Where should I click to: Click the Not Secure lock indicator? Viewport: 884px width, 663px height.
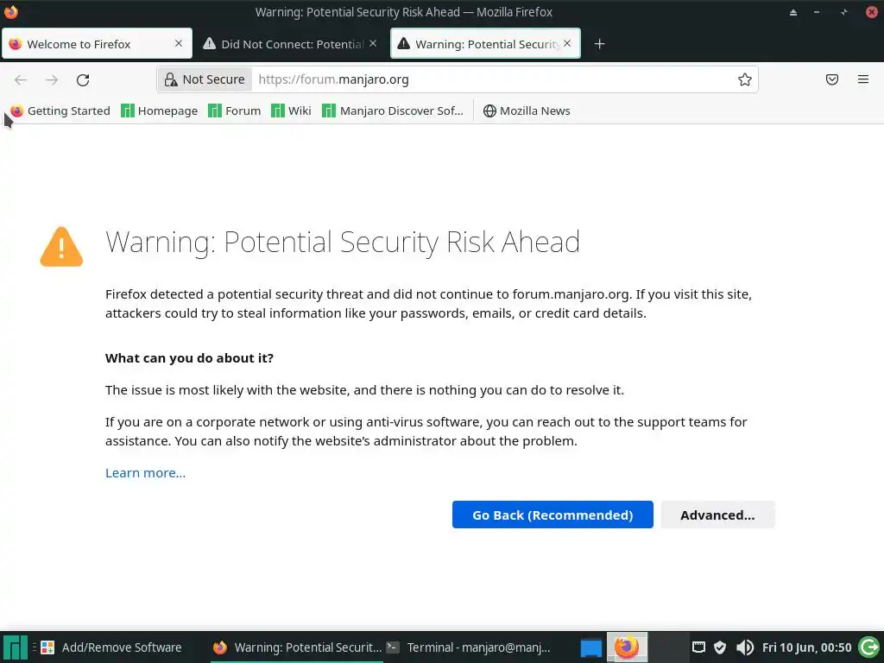point(205,79)
